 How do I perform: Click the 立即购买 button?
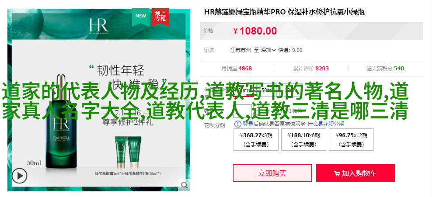point(272,173)
